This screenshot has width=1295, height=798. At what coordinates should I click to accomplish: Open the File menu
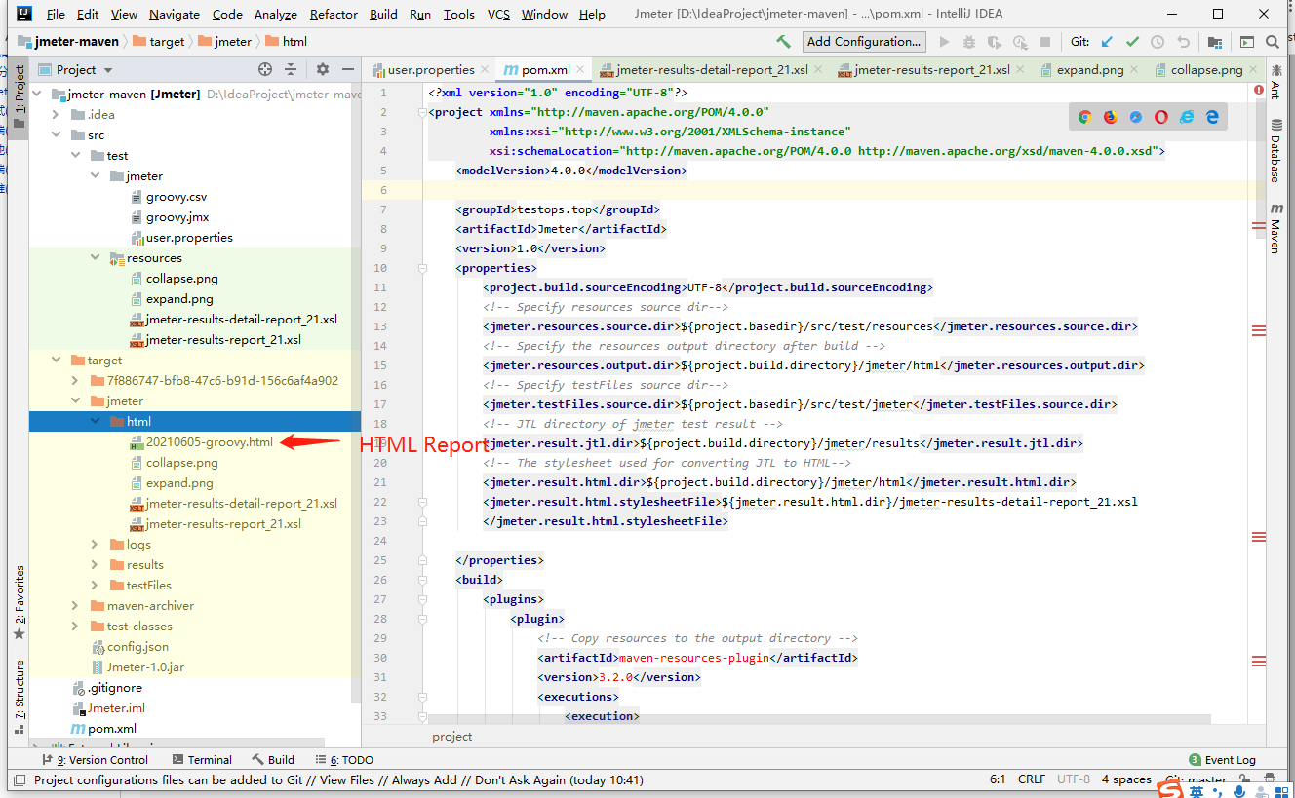pos(56,14)
